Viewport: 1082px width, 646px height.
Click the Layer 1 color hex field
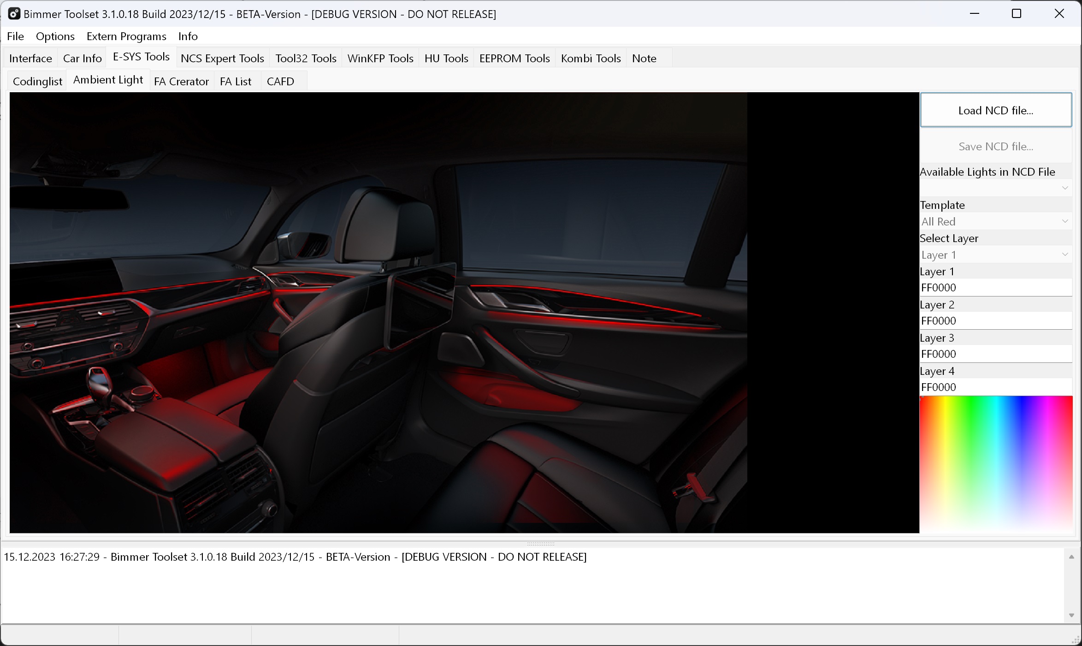[x=996, y=288]
